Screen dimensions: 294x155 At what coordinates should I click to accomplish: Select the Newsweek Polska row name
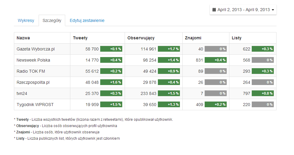(33, 60)
